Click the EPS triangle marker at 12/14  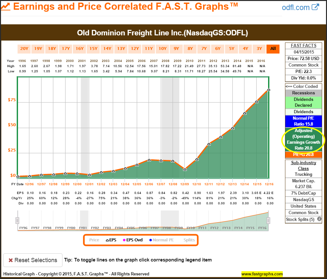click(x=245, y=113)
